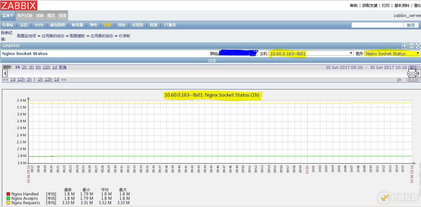
Task: Click the 所有 zoom link
Action: coord(63,67)
